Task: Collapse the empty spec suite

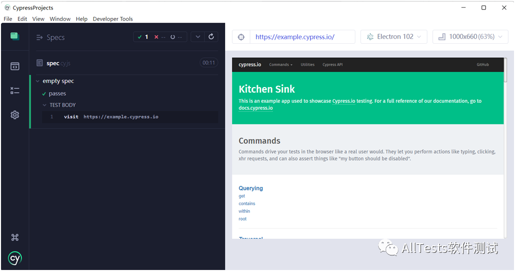Action: click(x=37, y=81)
